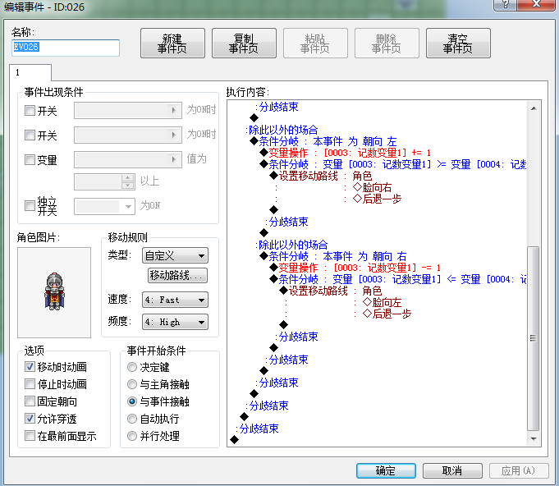Open the first 开关 selector field
The height and width of the screenshot is (486, 559).
coord(128,111)
